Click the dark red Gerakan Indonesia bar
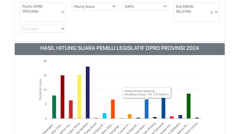The height and width of the screenshot is (134, 239). [x=62, y=97]
